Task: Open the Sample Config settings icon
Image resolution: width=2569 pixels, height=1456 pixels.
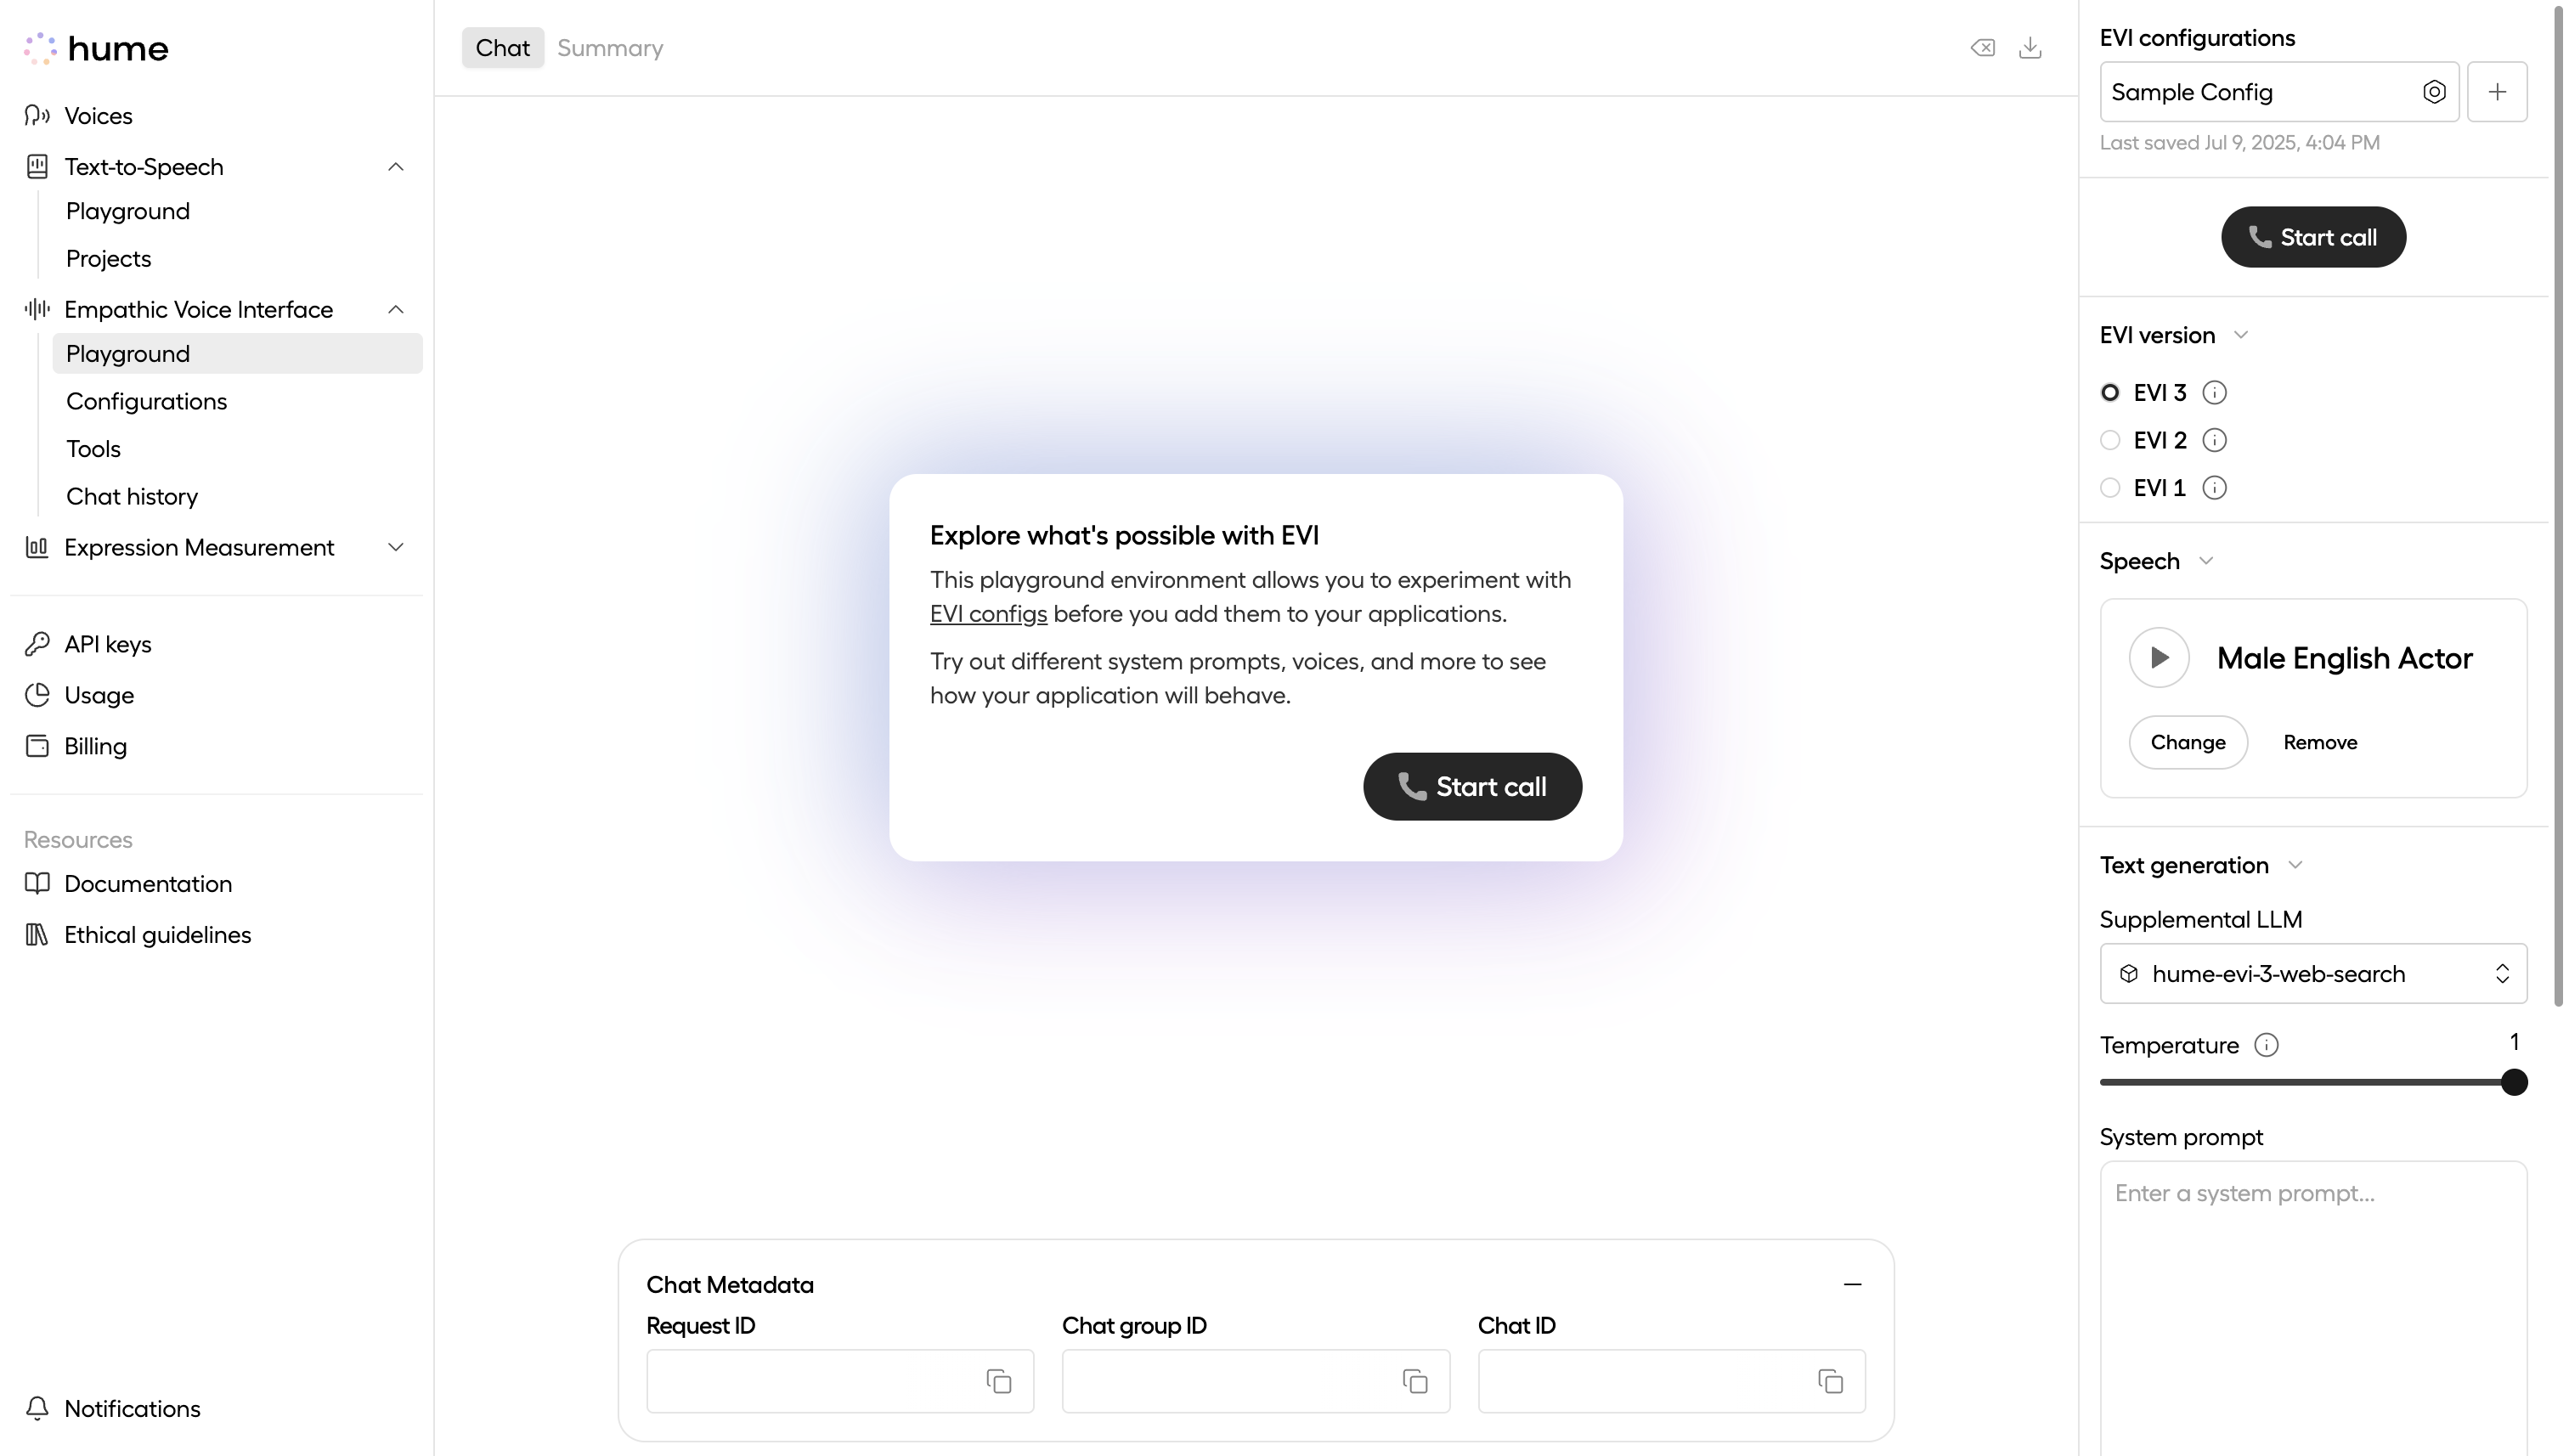Action: pos(2434,92)
